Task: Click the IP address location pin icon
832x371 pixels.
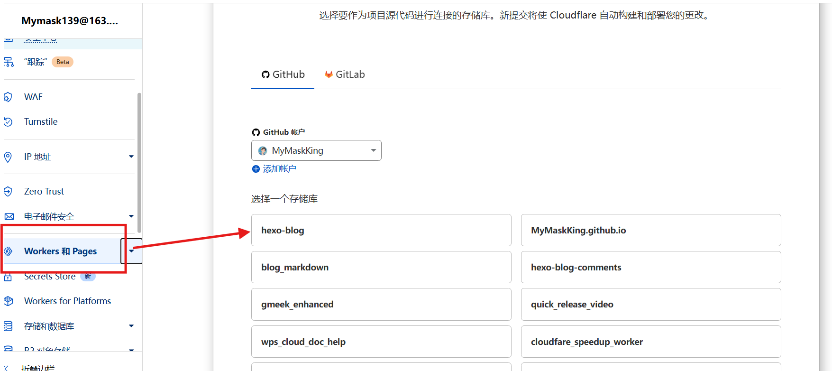Action: [8, 157]
